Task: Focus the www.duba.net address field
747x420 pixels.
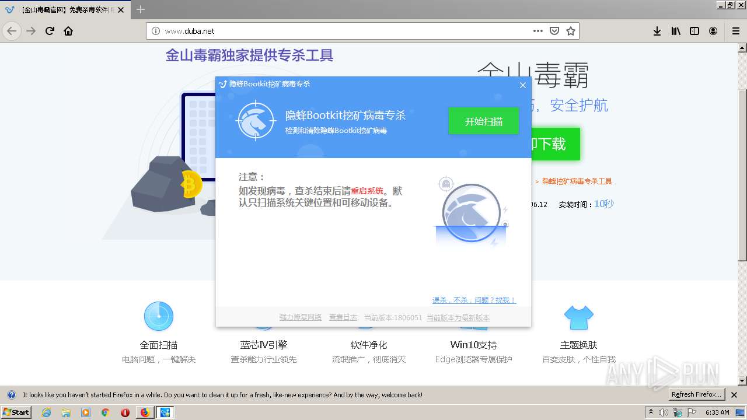Action: tap(344, 31)
